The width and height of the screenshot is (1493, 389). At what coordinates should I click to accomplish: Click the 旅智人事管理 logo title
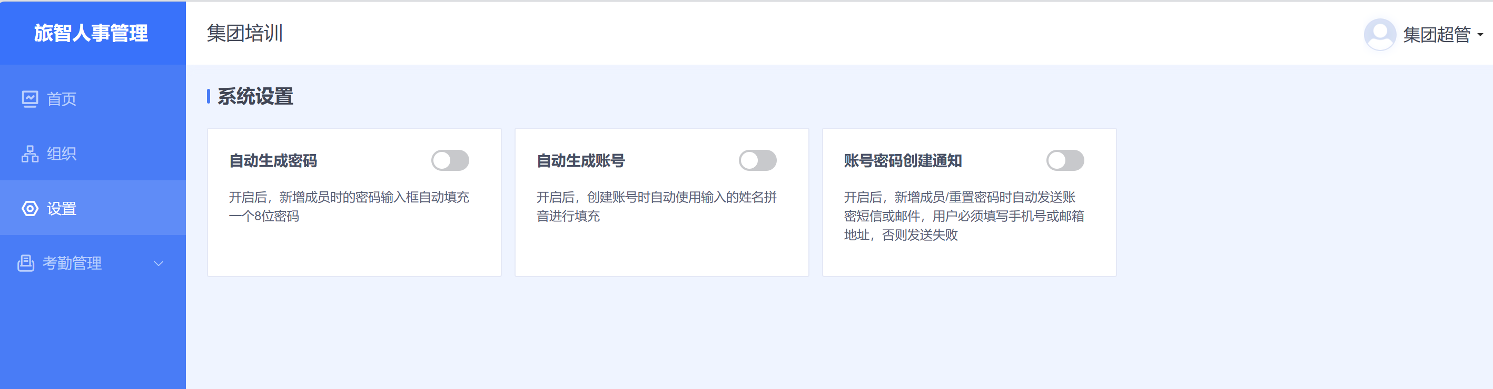tap(91, 33)
